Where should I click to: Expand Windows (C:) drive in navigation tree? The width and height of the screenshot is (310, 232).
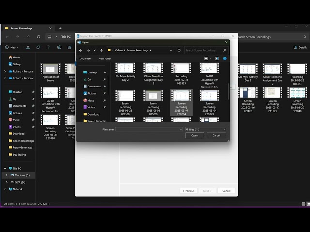pos(6,175)
